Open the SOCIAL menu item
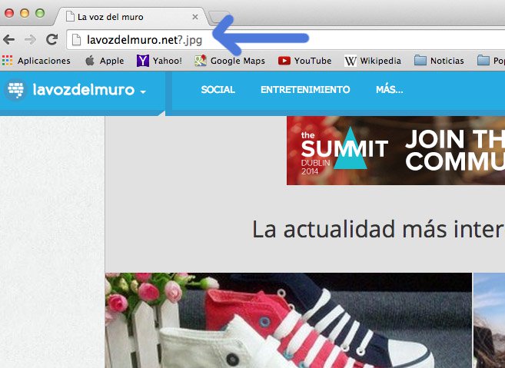The height and width of the screenshot is (368, 505). (x=218, y=90)
